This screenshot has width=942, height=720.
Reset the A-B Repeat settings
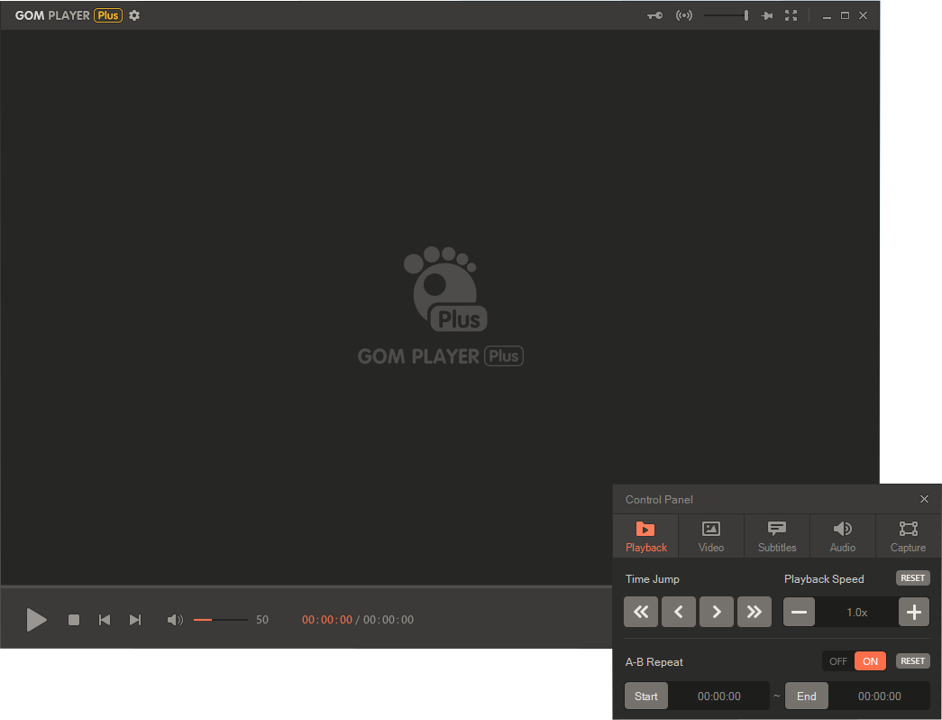912,661
